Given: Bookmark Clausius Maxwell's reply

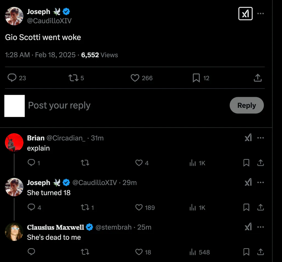Looking at the screenshot, I should click(x=246, y=252).
